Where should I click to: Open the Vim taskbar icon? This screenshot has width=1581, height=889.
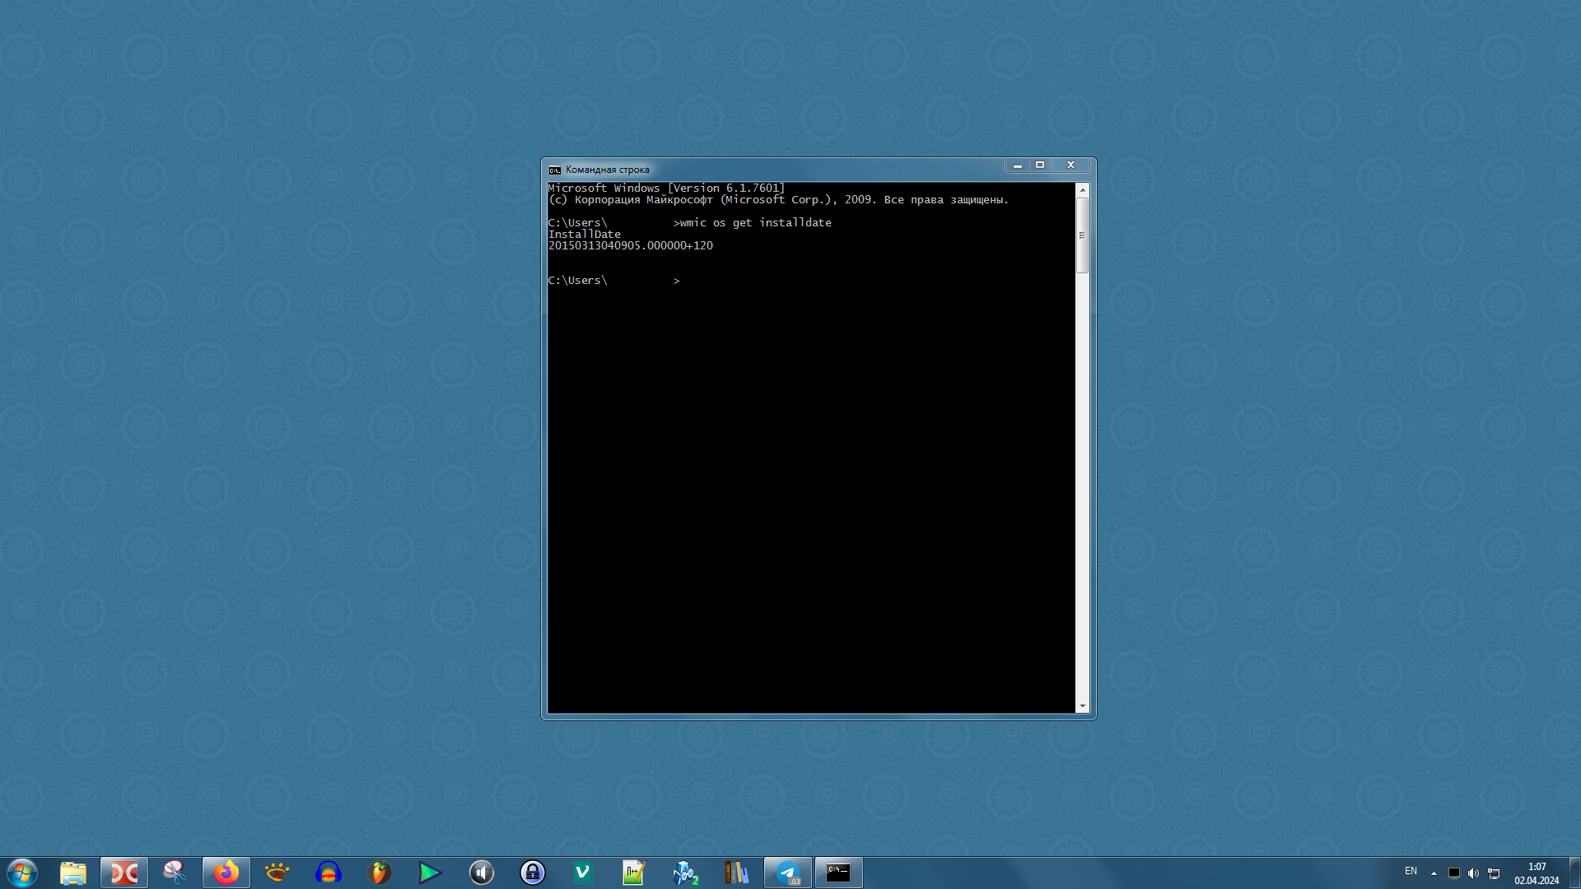pos(583,873)
